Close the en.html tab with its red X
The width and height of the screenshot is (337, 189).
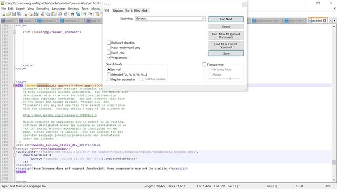click(x=324, y=21)
